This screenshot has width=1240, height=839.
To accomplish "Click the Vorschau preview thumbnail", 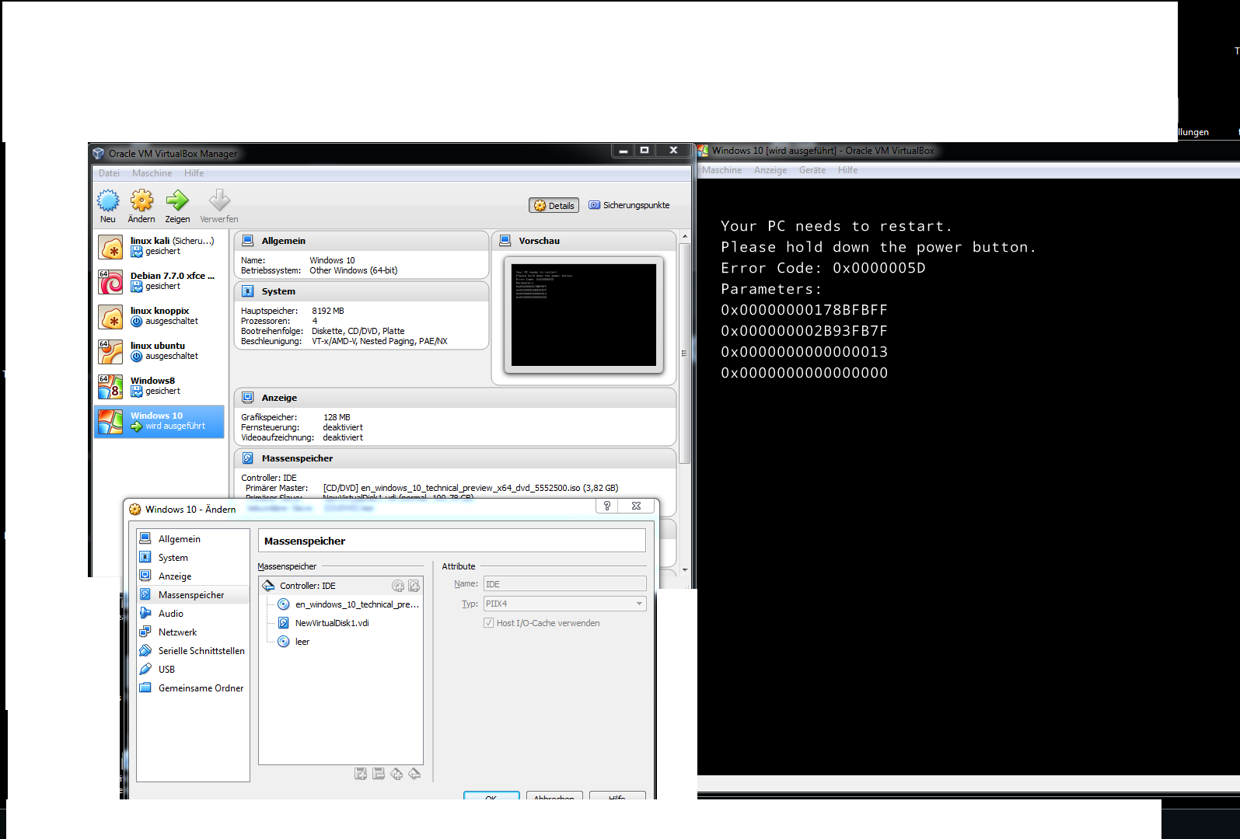I will click(x=584, y=315).
